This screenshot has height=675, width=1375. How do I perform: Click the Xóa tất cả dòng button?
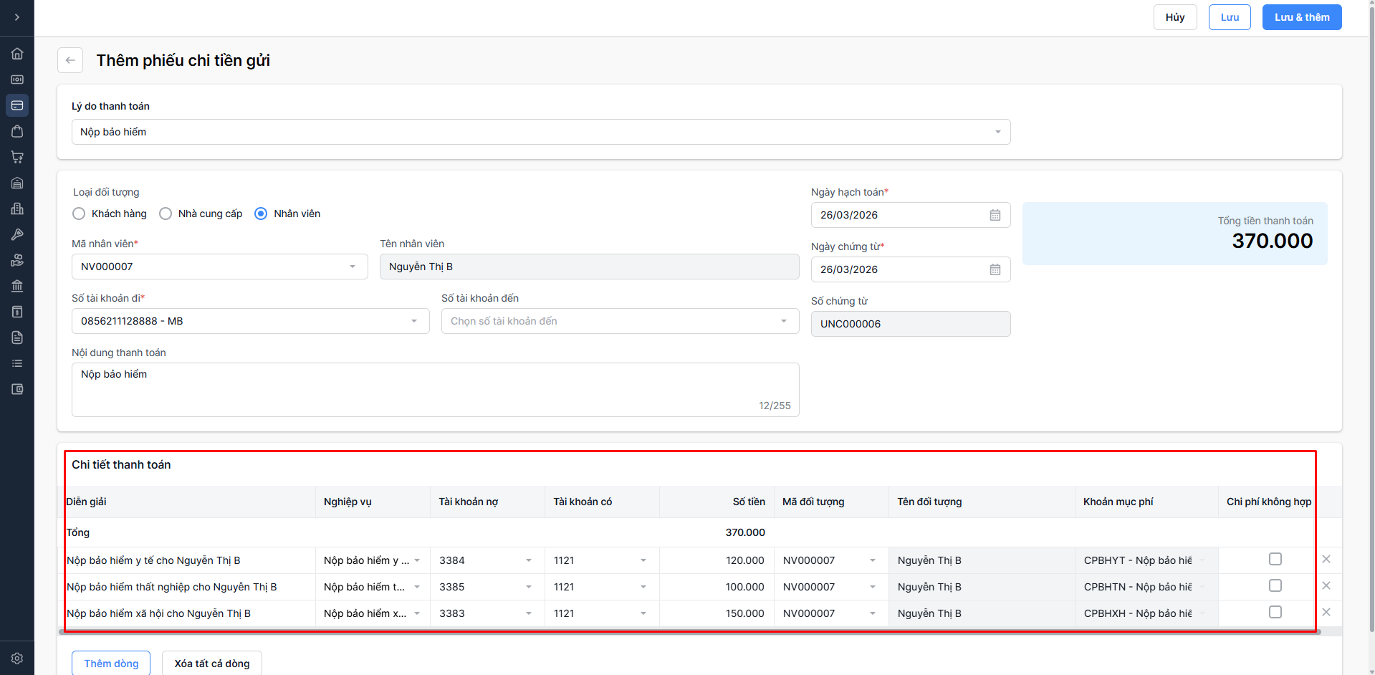click(x=212, y=663)
